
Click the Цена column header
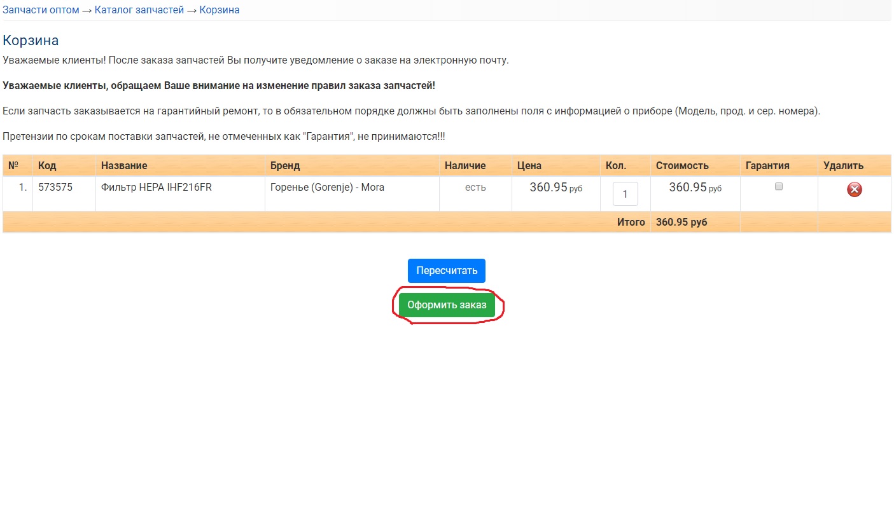point(529,165)
